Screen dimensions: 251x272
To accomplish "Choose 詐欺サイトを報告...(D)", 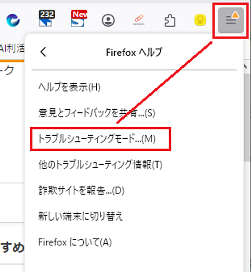I will click(134, 191).
